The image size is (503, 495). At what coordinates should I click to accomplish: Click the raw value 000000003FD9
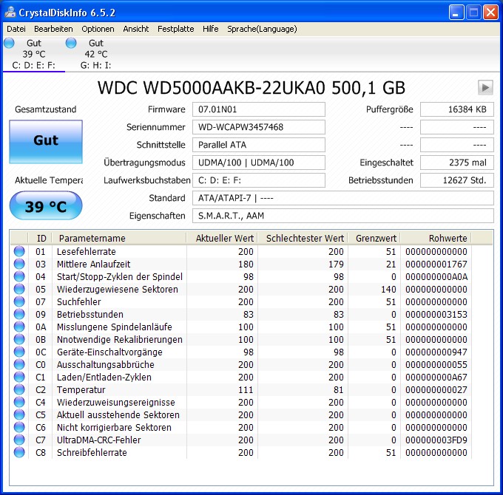pos(436,440)
